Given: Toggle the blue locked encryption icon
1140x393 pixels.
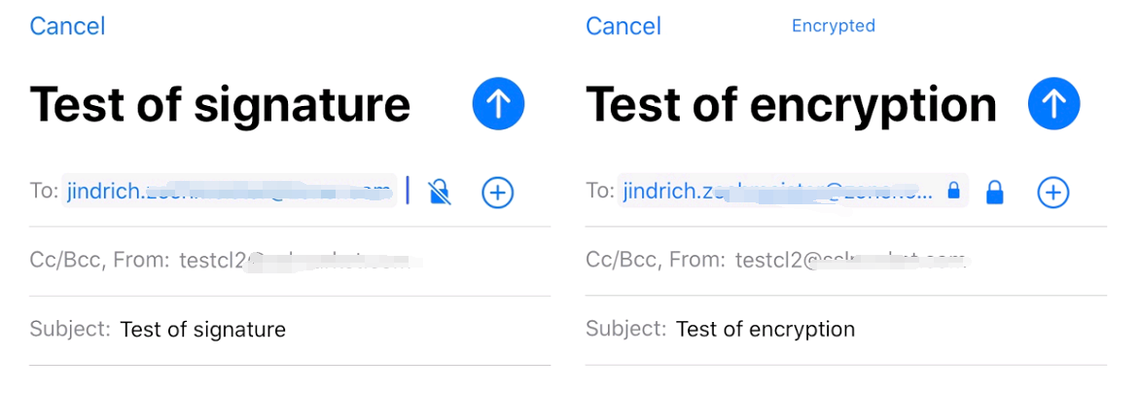Looking at the screenshot, I should tap(995, 193).
